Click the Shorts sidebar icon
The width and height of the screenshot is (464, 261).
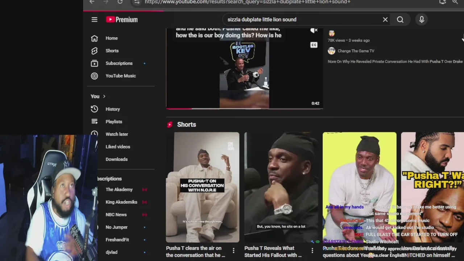[94, 51]
